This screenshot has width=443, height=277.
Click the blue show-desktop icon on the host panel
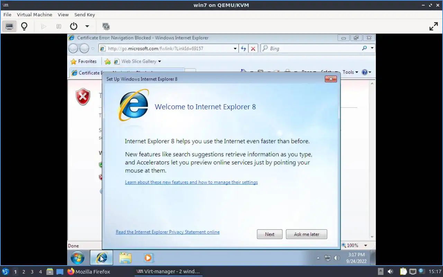point(60,272)
